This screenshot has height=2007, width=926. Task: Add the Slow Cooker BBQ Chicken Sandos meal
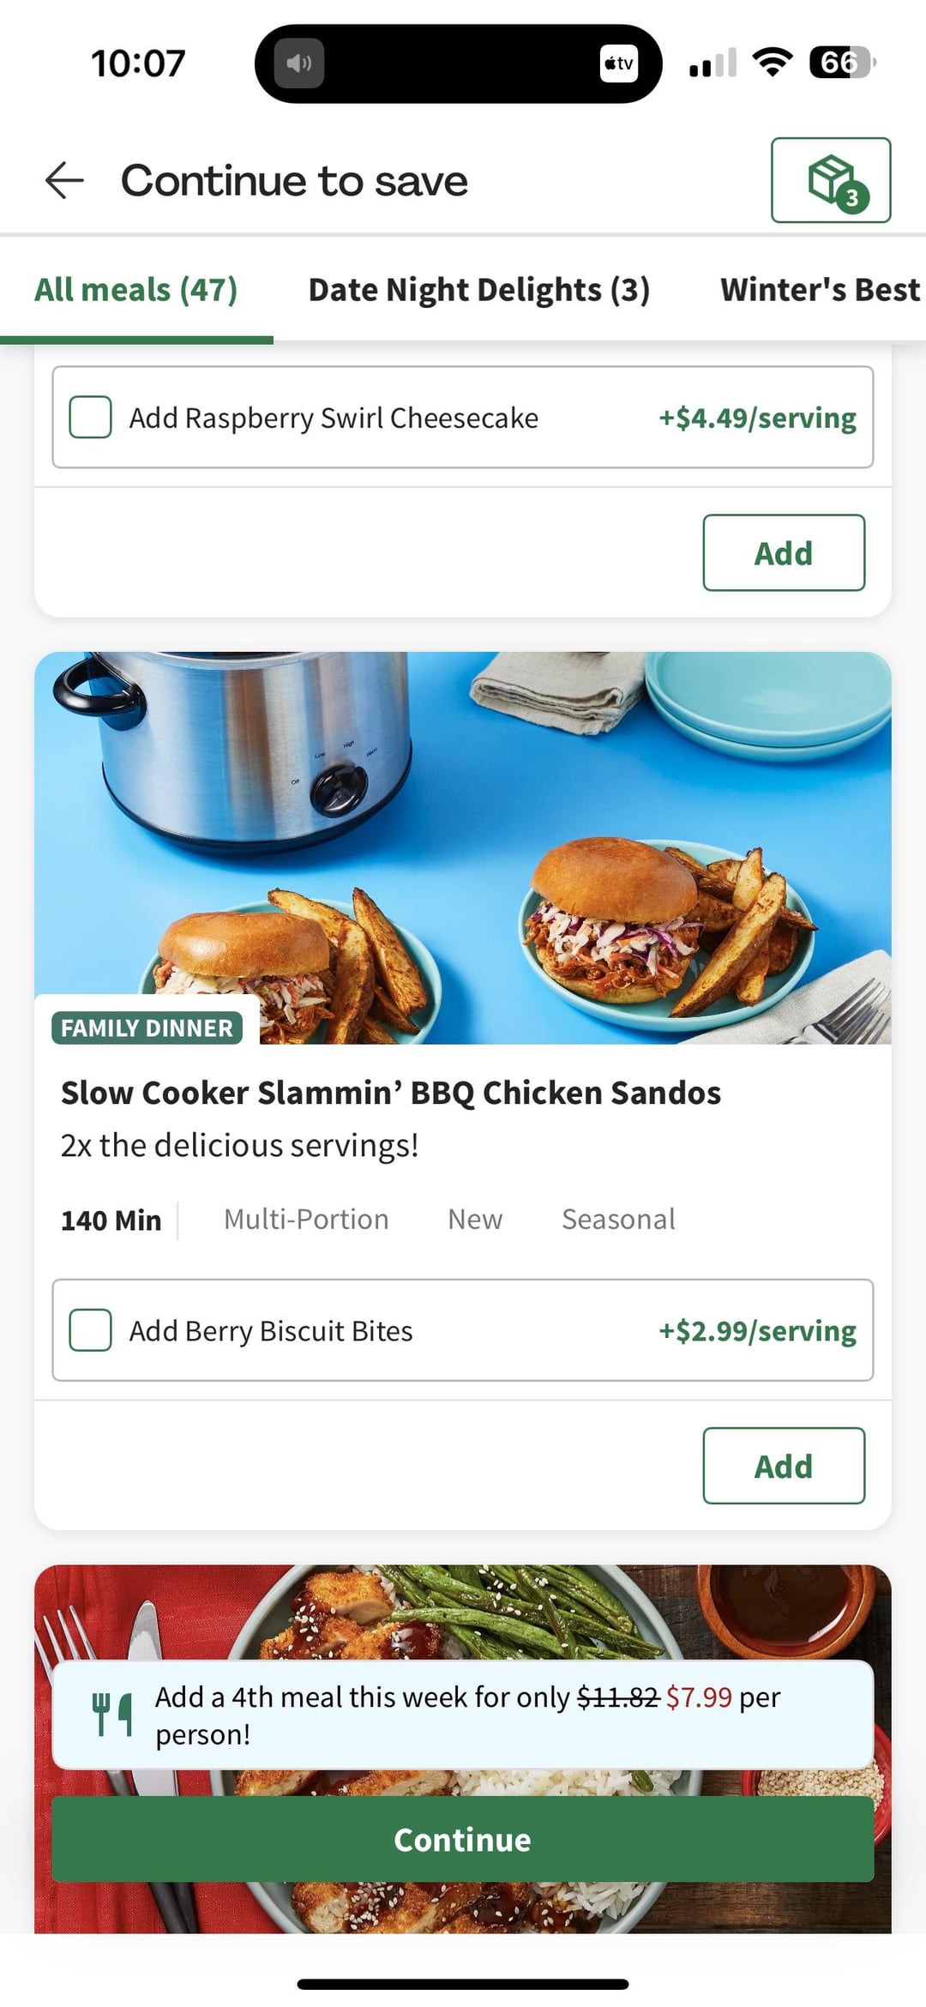point(783,1466)
